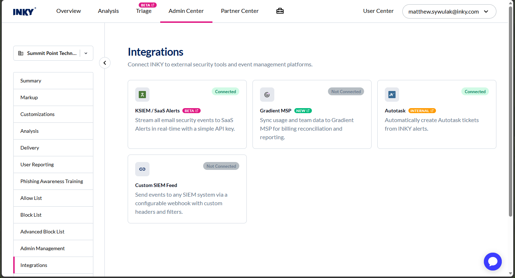The image size is (515, 278).
Task: Open Customizations in the sidebar
Action: [x=53, y=114]
